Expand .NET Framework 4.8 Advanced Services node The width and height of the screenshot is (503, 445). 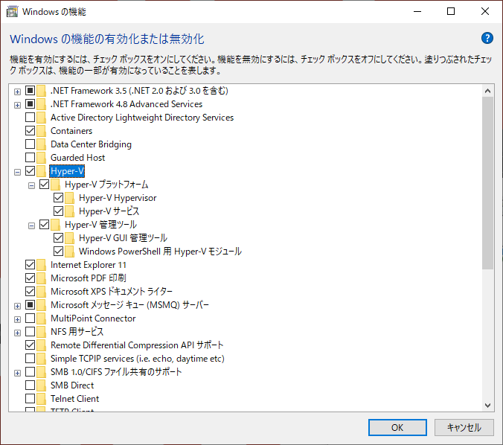(x=17, y=105)
